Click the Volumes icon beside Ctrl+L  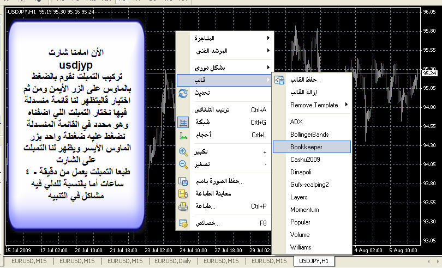coord(183,135)
